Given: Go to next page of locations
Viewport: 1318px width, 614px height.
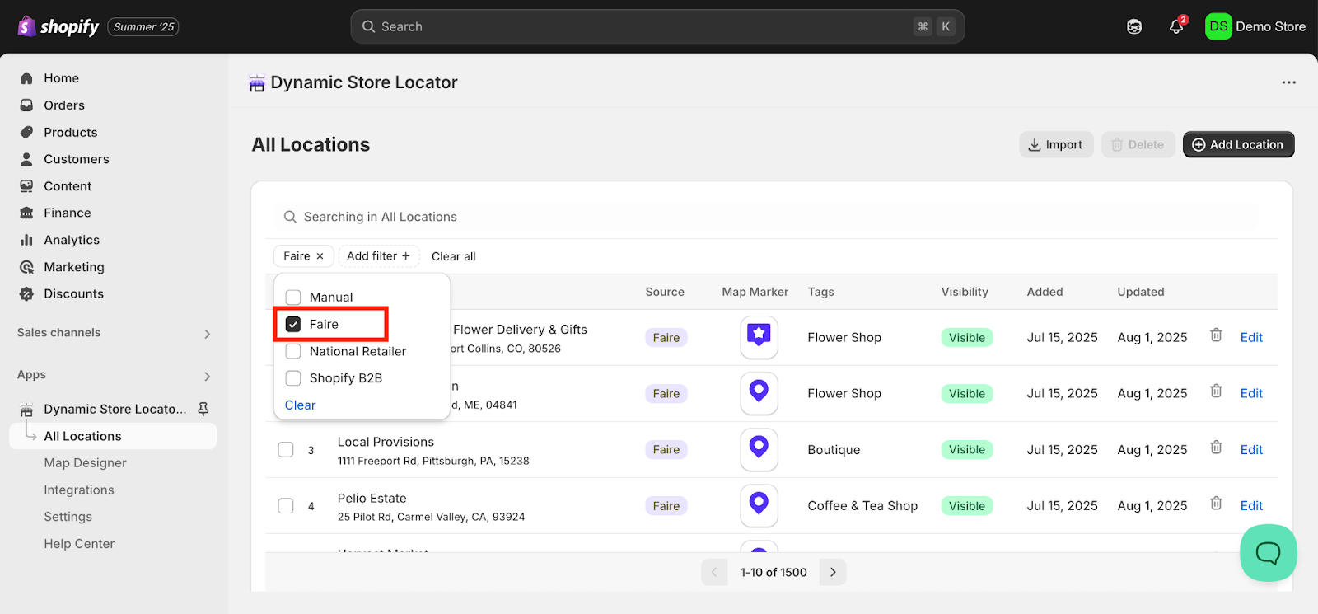Looking at the screenshot, I should 833,572.
